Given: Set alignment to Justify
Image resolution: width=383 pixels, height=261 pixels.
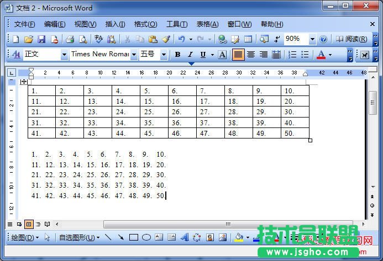Looking at the screenshot, I should click(238, 55).
